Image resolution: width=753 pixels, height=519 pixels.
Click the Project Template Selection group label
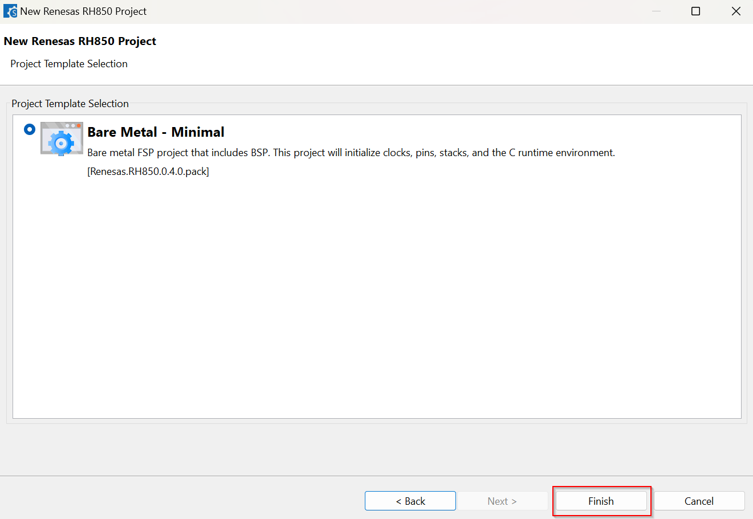[70, 104]
